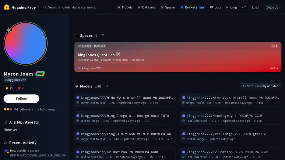Image resolution: width=285 pixels, height=160 pixels.
Task: Click the Recent Activity heading icon
Action: [x=6, y=143]
